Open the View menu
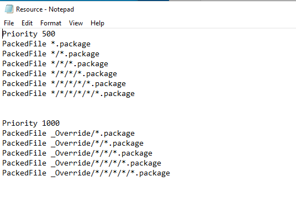The height and width of the screenshot is (208, 296). click(x=76, y=23)
